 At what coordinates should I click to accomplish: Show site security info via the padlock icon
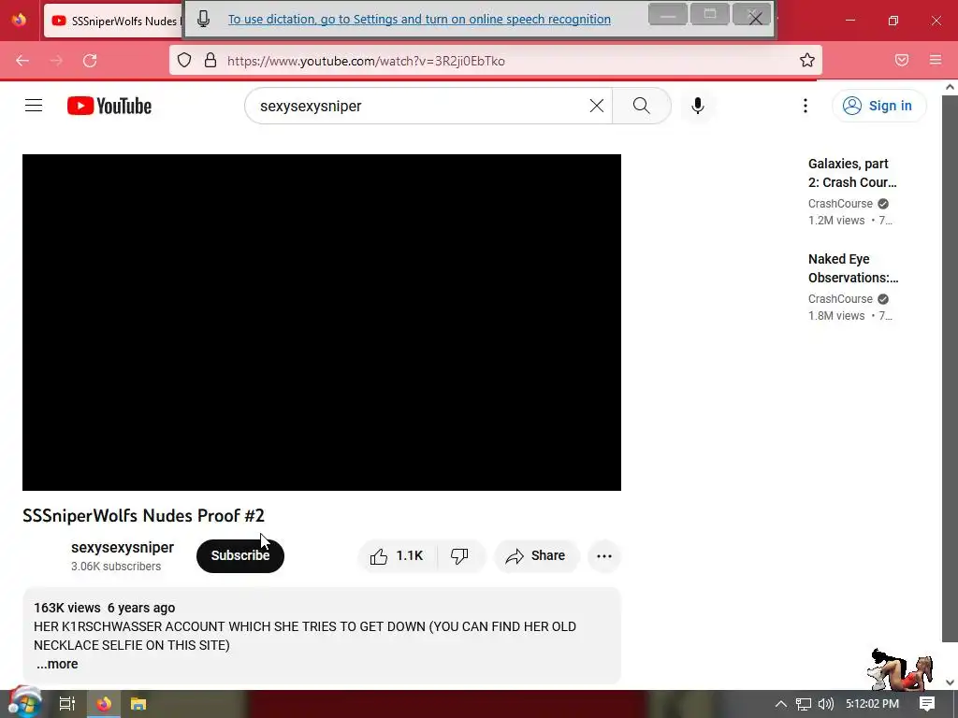210,61
